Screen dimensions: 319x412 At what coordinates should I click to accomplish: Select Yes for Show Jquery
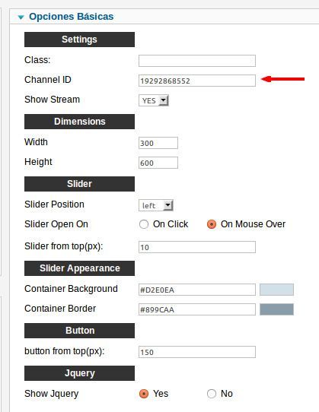click(144, 394)
